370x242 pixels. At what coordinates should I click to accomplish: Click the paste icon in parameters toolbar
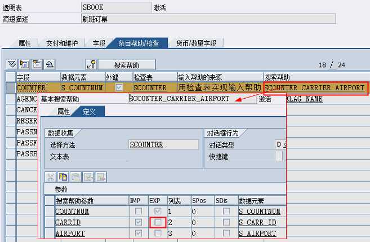point(75,177)
